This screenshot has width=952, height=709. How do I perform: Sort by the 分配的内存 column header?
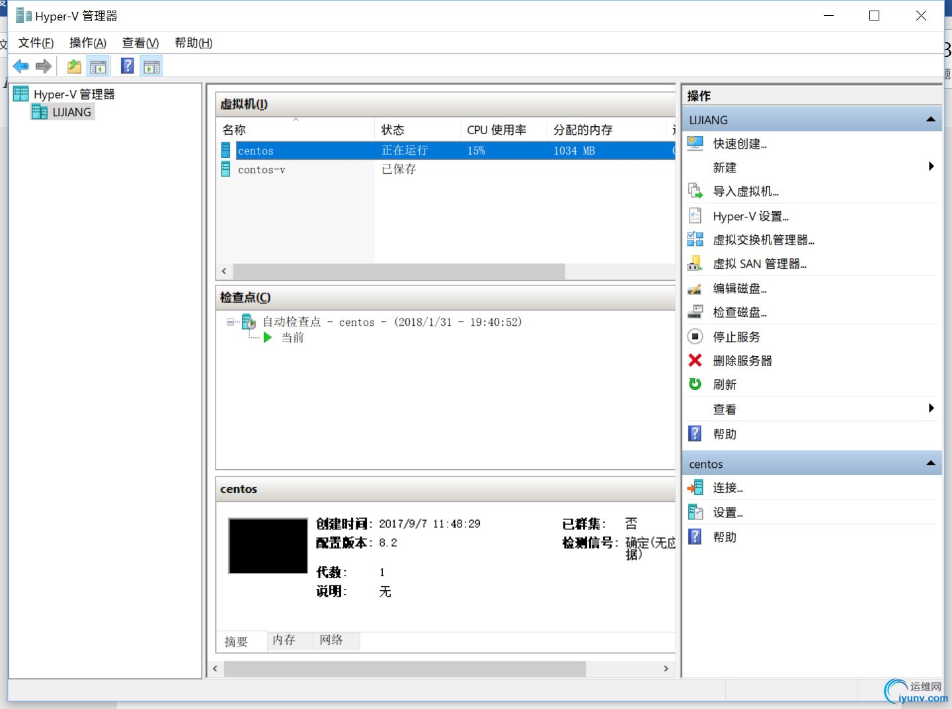[606, 130]
